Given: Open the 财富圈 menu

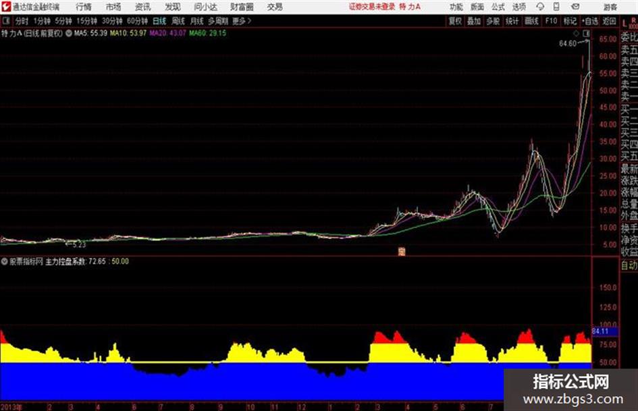Looking at the screenshot, I should pyautogui.click(x=242, y=7).
